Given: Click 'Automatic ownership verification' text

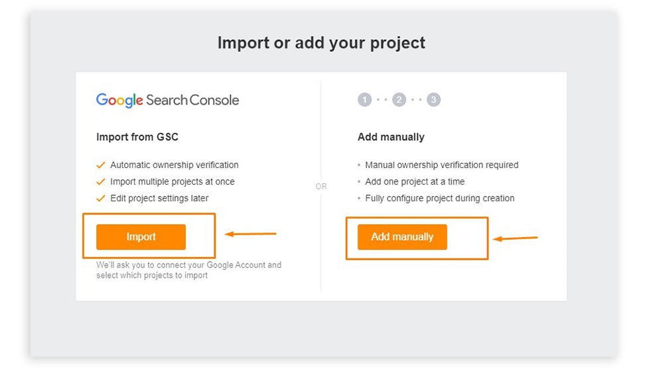Looking at the screenshot, I should (175, 165).
